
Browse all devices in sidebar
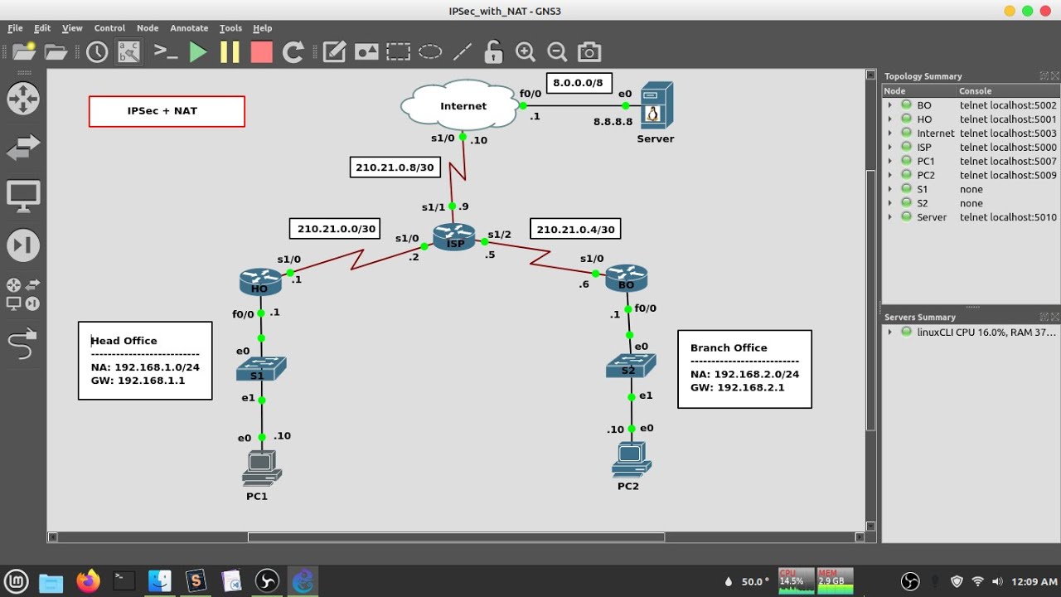pos(23,294)
